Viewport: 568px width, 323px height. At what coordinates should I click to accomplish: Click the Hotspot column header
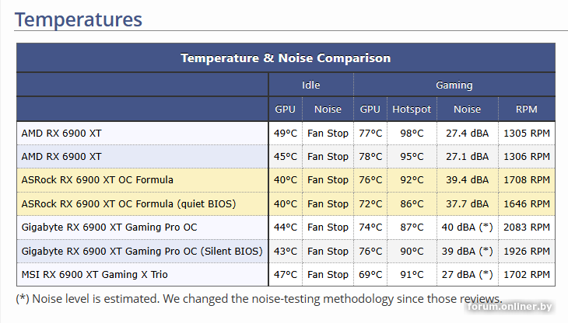pyautogui.click(x=411, y=109)
